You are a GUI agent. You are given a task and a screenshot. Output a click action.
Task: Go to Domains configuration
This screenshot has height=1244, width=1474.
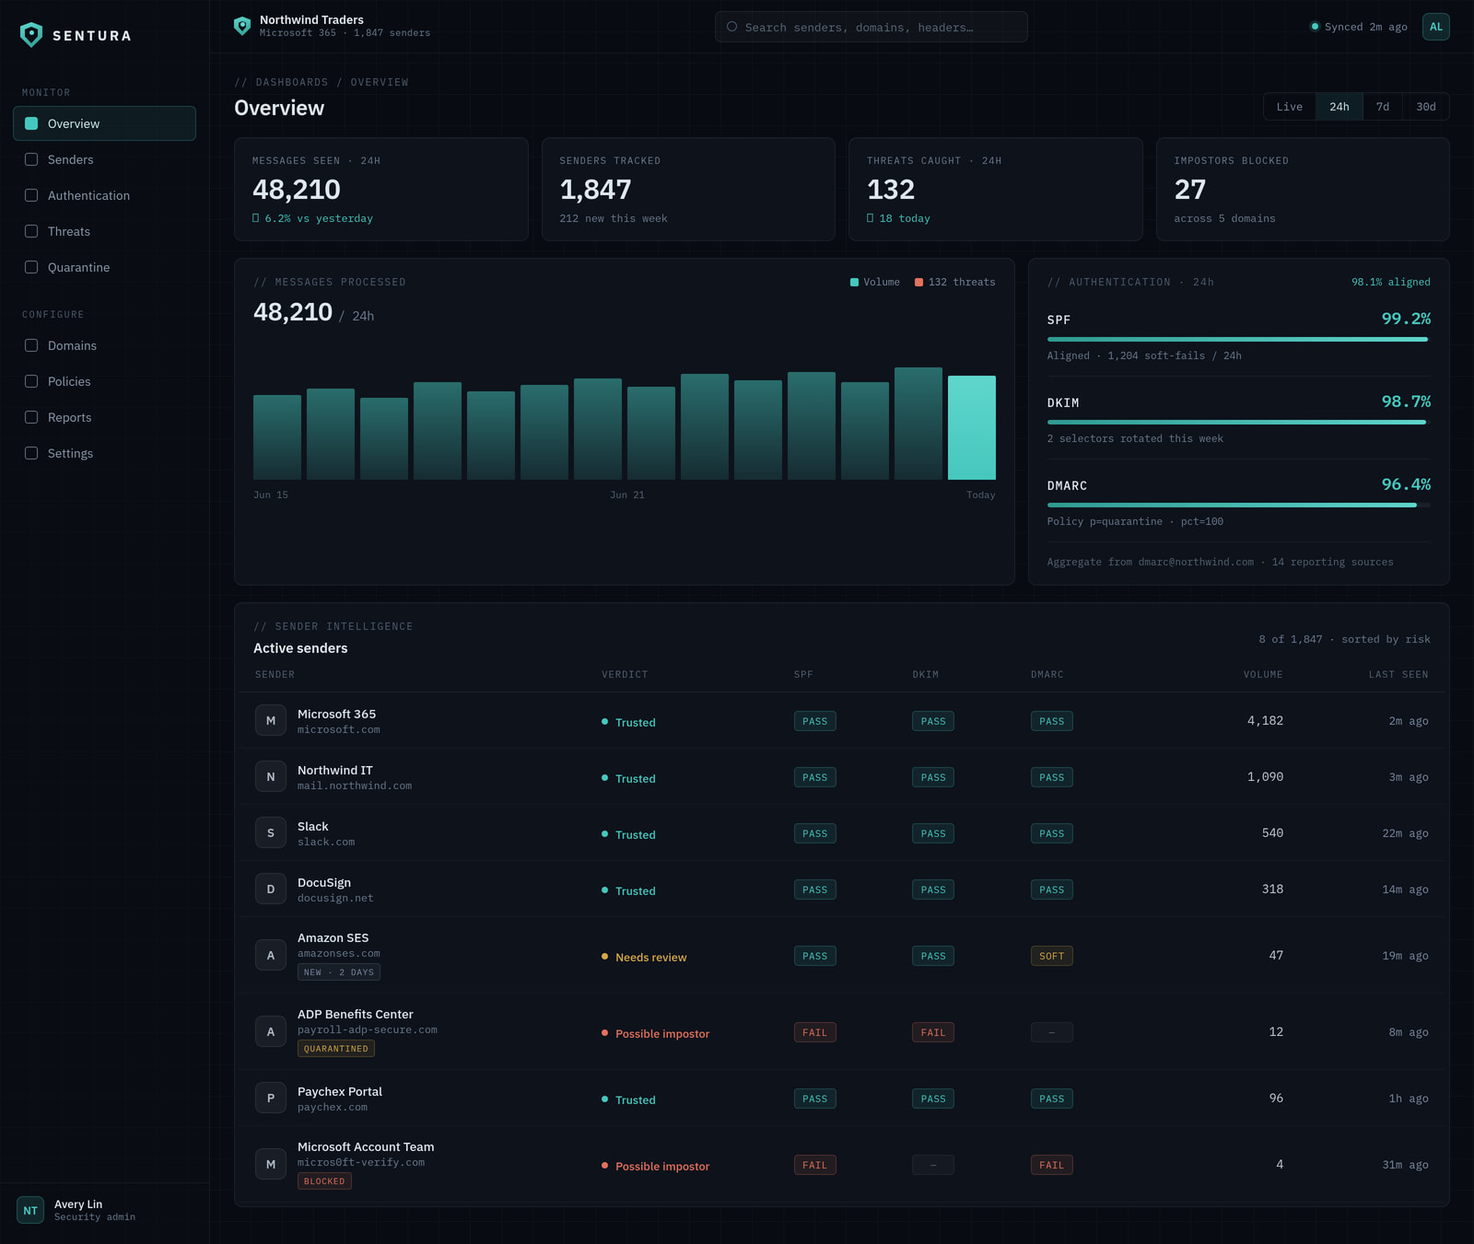(x=104, y=345)
